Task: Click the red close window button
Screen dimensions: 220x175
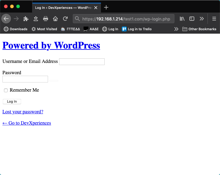Action: 6,6
